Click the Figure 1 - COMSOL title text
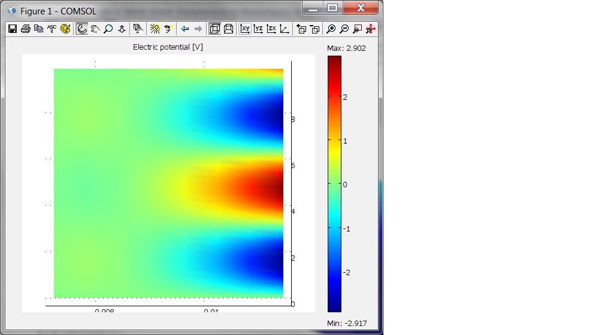The image size is (614, 335). pos(58,11)
